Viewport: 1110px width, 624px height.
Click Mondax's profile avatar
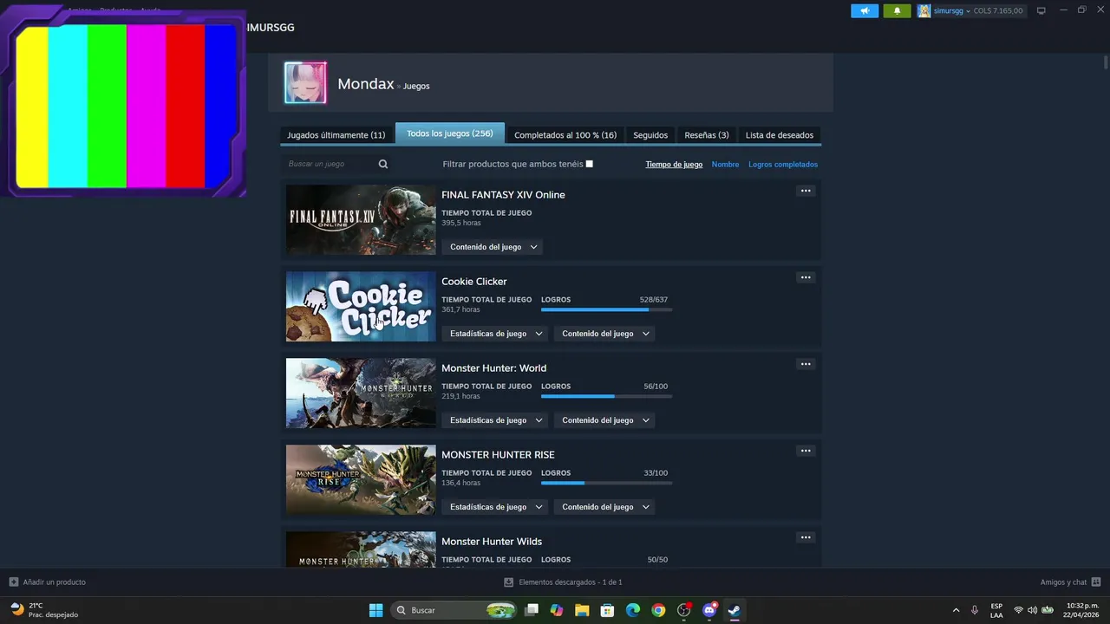(x=305, y=83)
